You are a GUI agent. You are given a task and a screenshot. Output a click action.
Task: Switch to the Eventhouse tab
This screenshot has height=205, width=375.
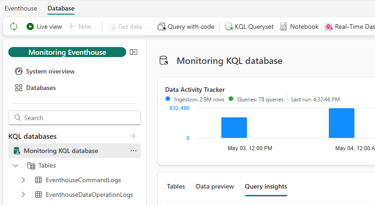(x=21, y=8)
